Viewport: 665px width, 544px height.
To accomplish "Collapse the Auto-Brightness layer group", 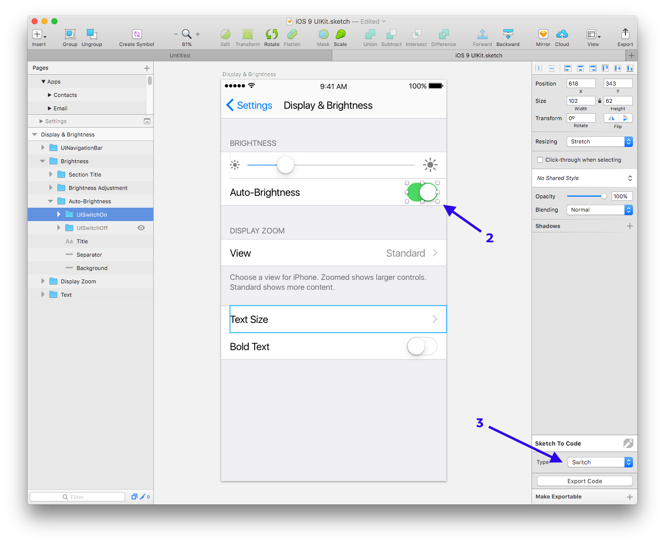I will coord(50,201).
